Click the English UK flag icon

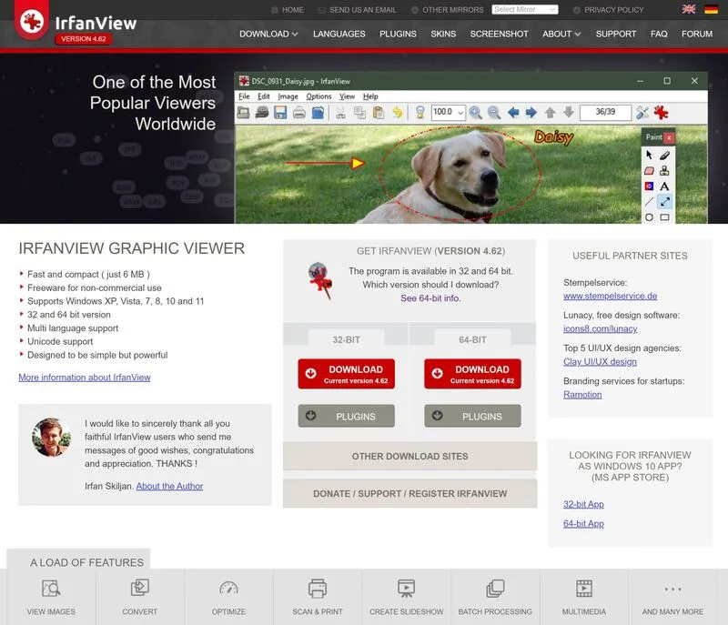688,9
